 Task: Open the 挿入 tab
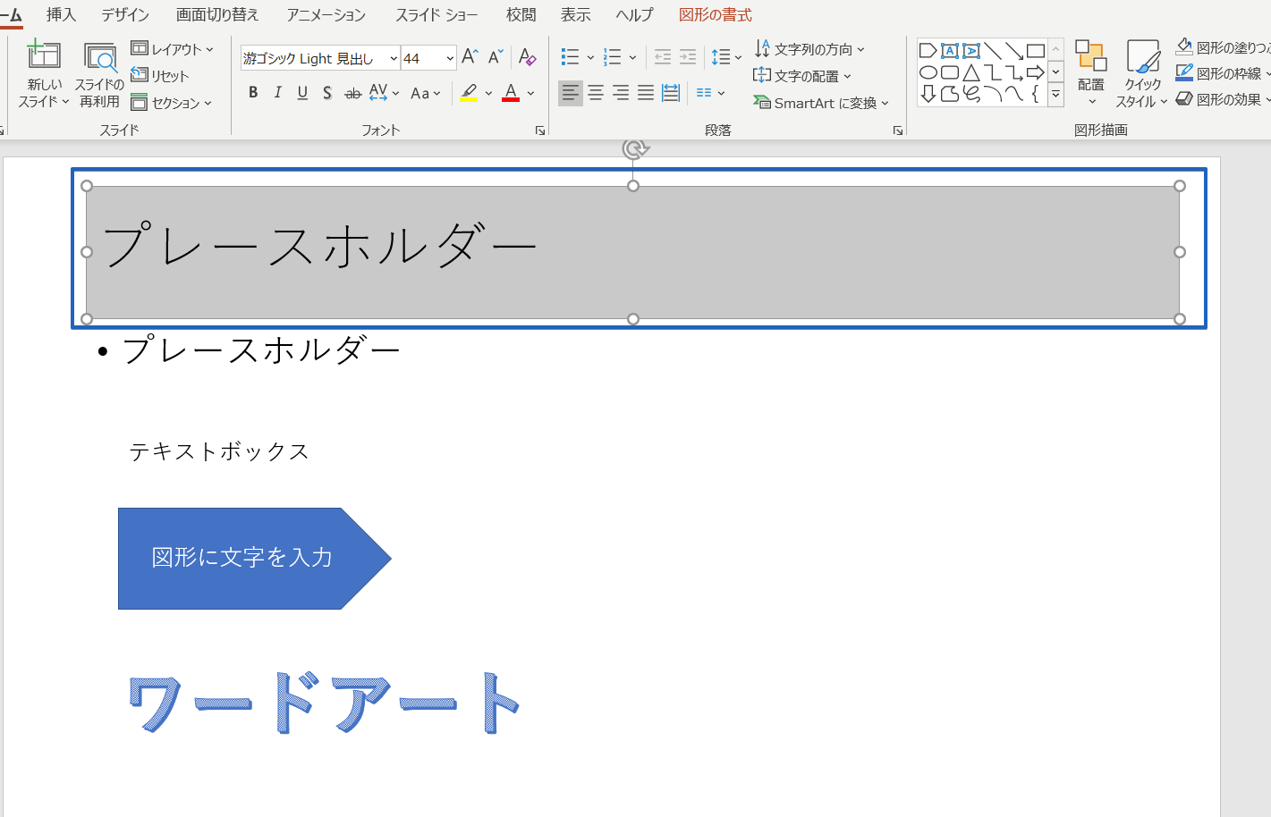(x=61, y=14)
